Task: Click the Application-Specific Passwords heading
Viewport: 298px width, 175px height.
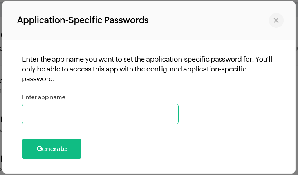Action: (83, 20)
